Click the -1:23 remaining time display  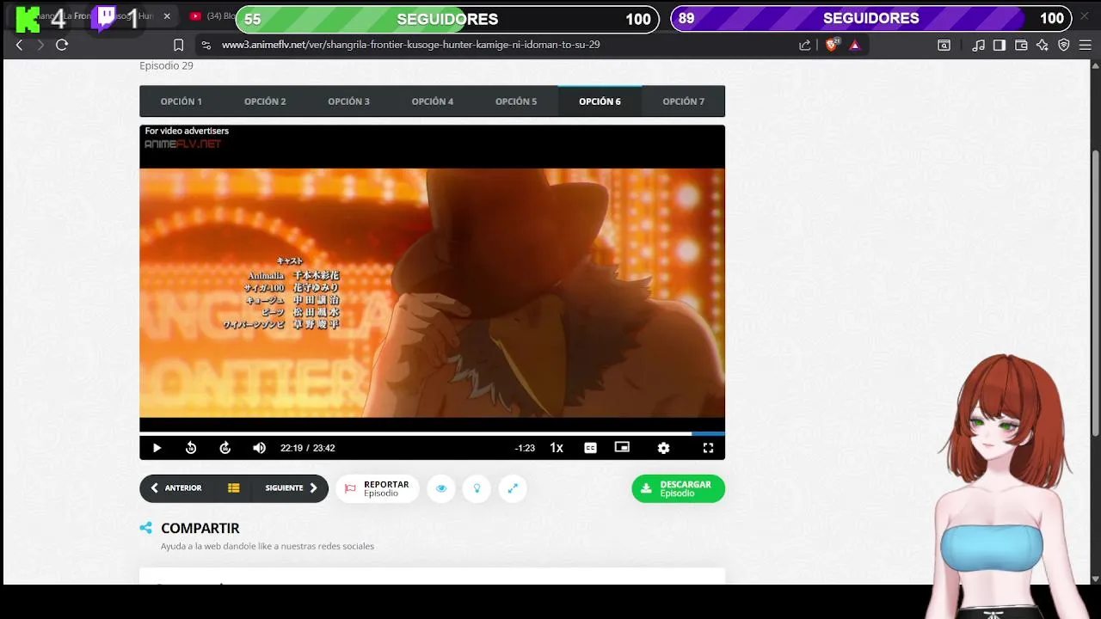point(525,448)
